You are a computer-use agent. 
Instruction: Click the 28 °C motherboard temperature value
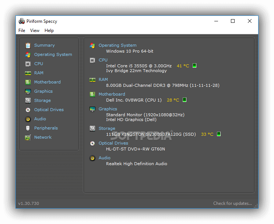(x=173, y=100)
